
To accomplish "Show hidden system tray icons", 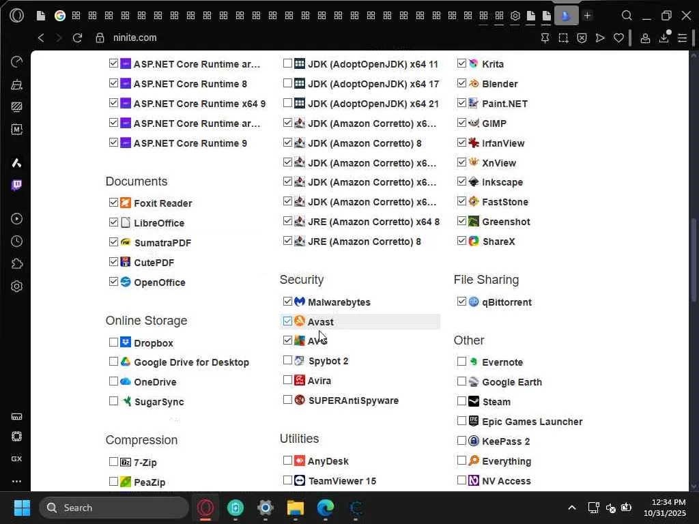I will click(572, 508).
